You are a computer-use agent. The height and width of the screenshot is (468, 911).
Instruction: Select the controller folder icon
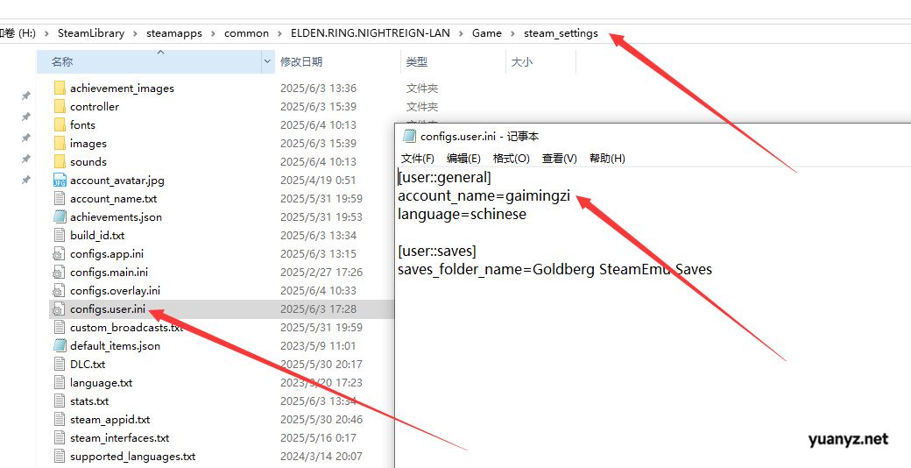[60, 106]
